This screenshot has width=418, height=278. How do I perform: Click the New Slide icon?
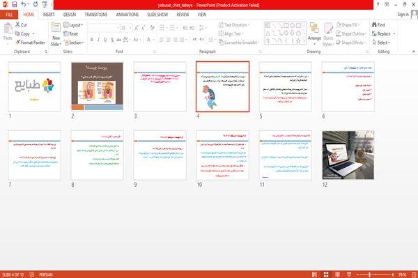56,27
